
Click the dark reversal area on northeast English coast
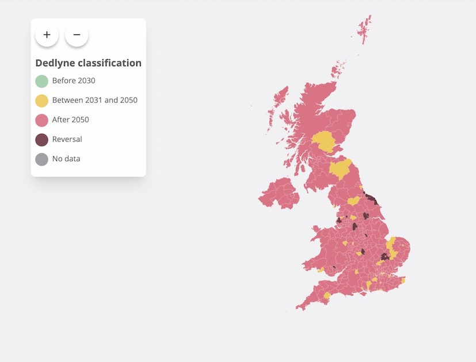tap(372, 199)
